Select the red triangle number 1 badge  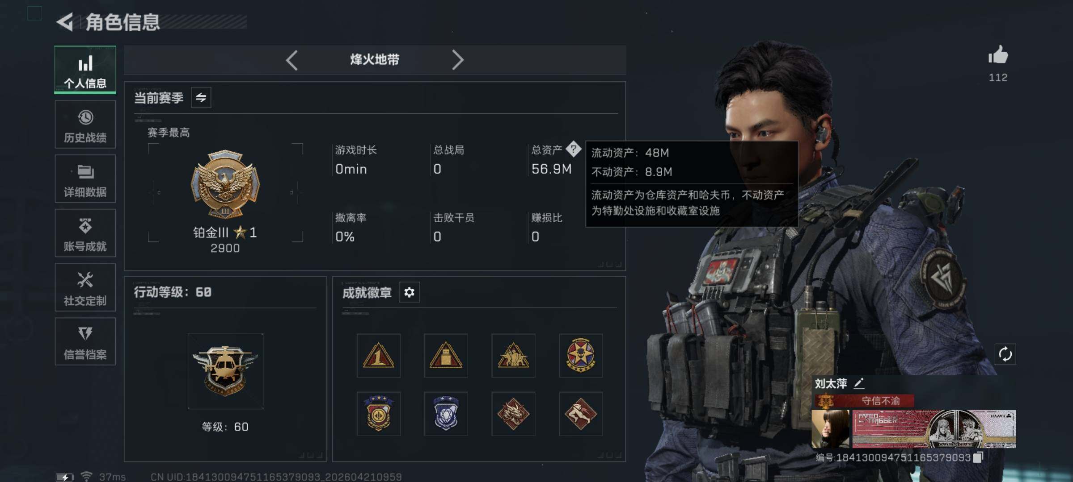click(x=378, y=356)
